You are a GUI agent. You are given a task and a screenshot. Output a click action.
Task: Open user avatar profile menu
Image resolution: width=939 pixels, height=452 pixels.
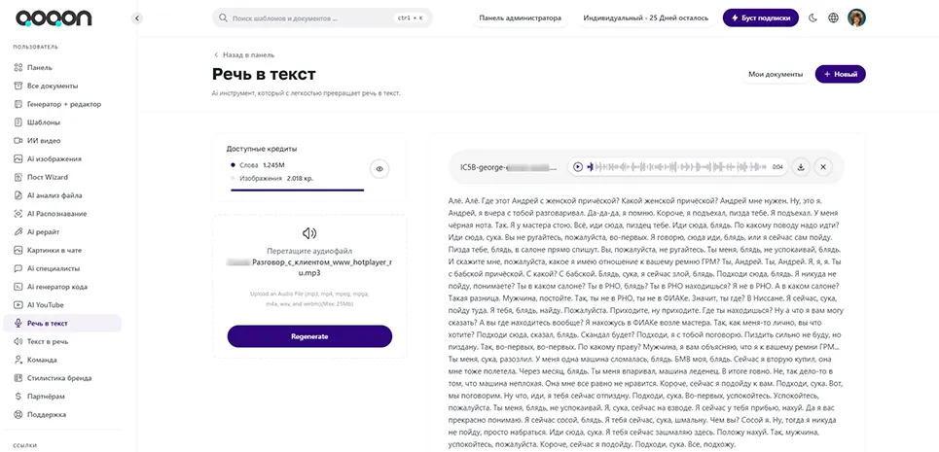tap(857, 17)
